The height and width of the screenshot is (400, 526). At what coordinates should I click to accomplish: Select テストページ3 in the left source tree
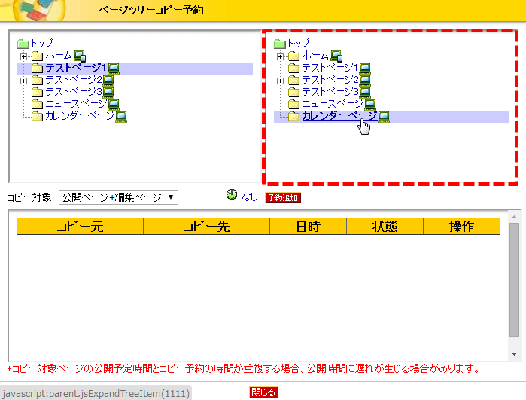(x=74, y=92)
